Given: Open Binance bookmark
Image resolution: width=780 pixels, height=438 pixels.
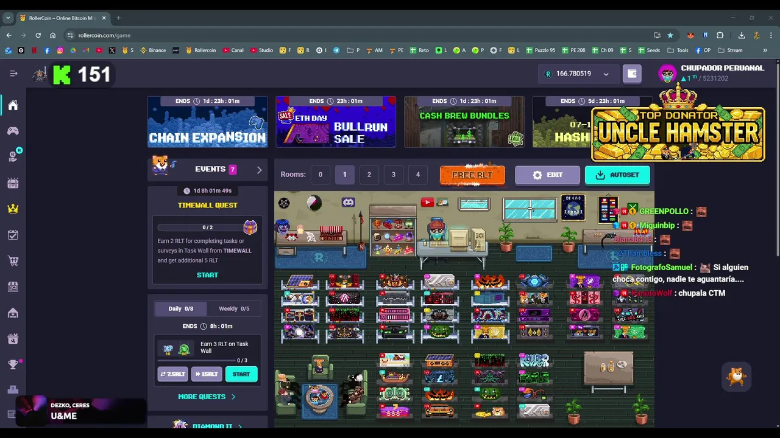Looking at the screenshot, I should (x=153, y=50).
